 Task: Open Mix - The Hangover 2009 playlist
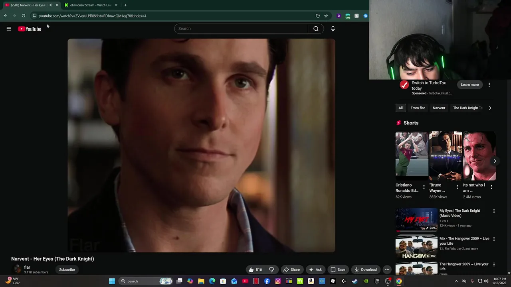[416, 248]
